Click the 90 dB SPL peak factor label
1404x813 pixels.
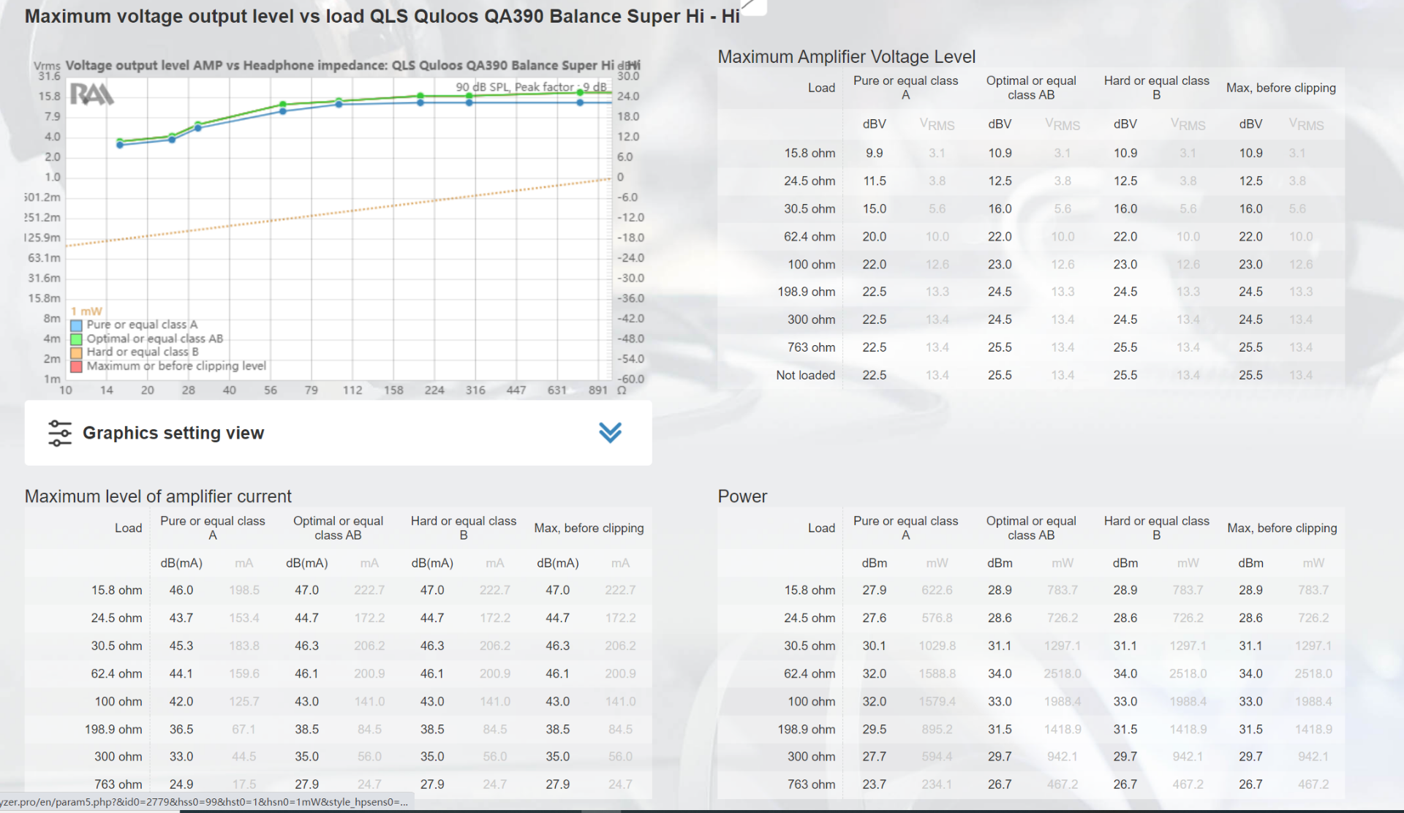[531, 87]
